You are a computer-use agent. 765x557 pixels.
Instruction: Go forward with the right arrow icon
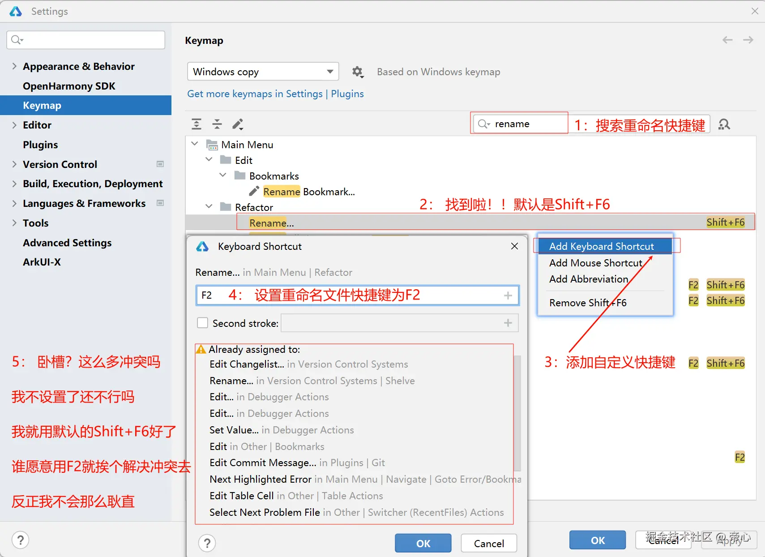coord(748,40)
